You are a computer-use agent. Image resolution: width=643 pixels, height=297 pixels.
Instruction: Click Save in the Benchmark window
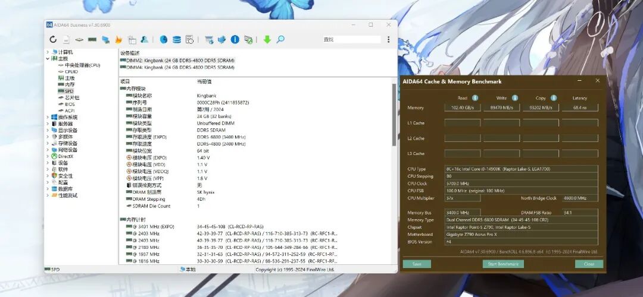pos(417,264)
